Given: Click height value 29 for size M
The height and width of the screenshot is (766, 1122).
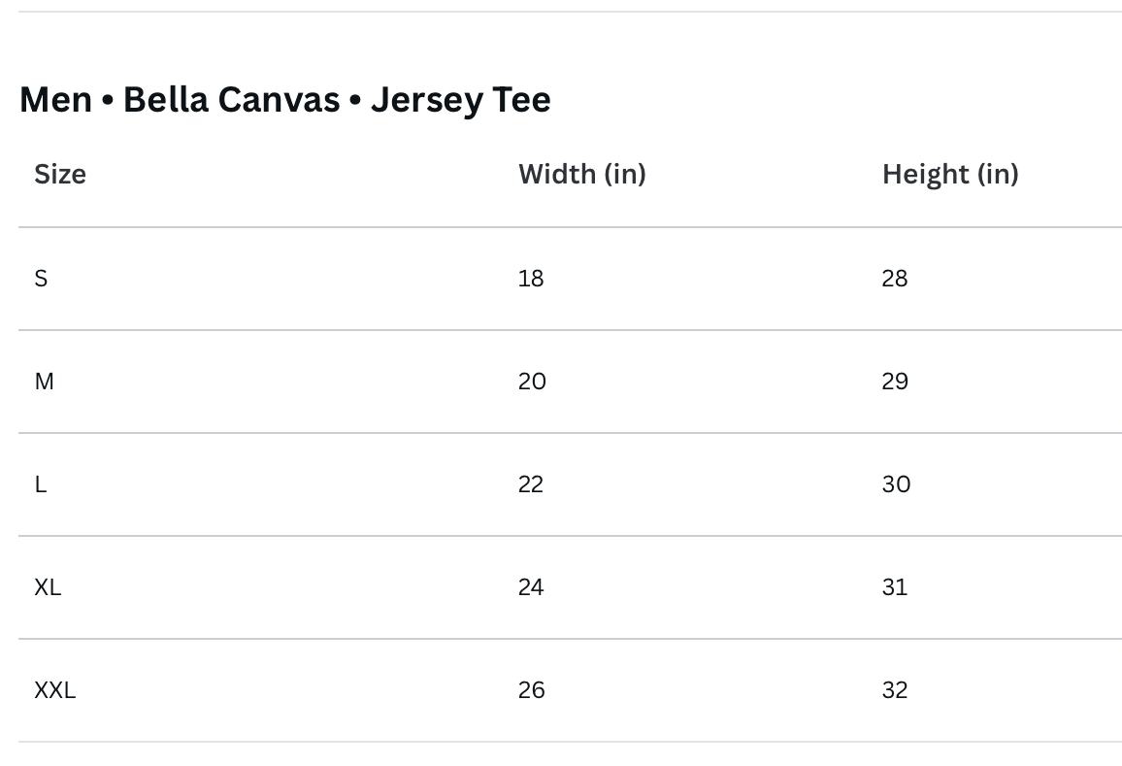Looking at the screenshot, I should [x=895, y=382].
